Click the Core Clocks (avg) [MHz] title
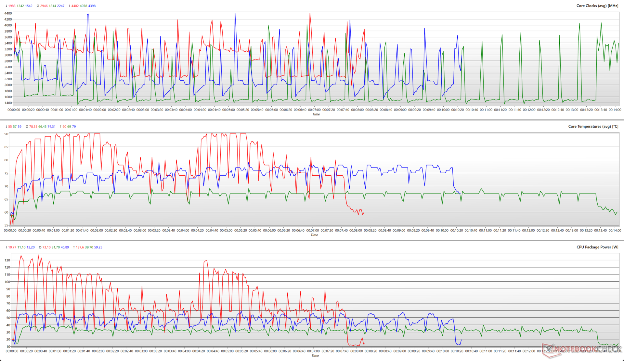This screenshot has width=624, height=361. (x=597, y=6)
